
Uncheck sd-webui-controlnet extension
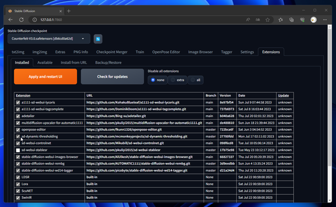point(18,143)
